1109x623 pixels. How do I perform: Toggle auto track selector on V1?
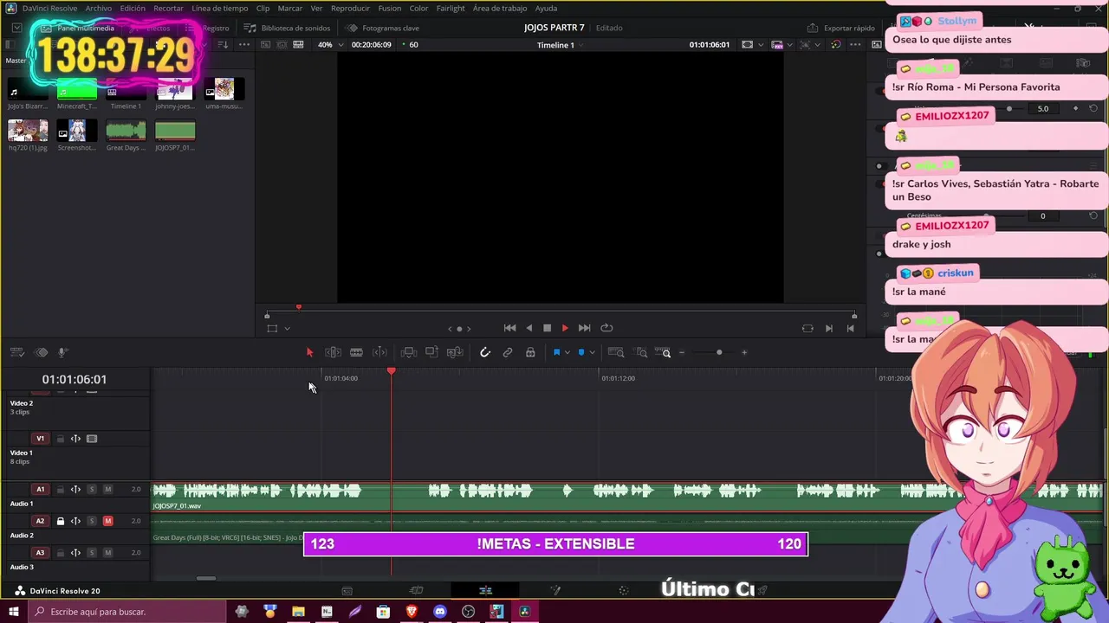[x=75, y=439]
